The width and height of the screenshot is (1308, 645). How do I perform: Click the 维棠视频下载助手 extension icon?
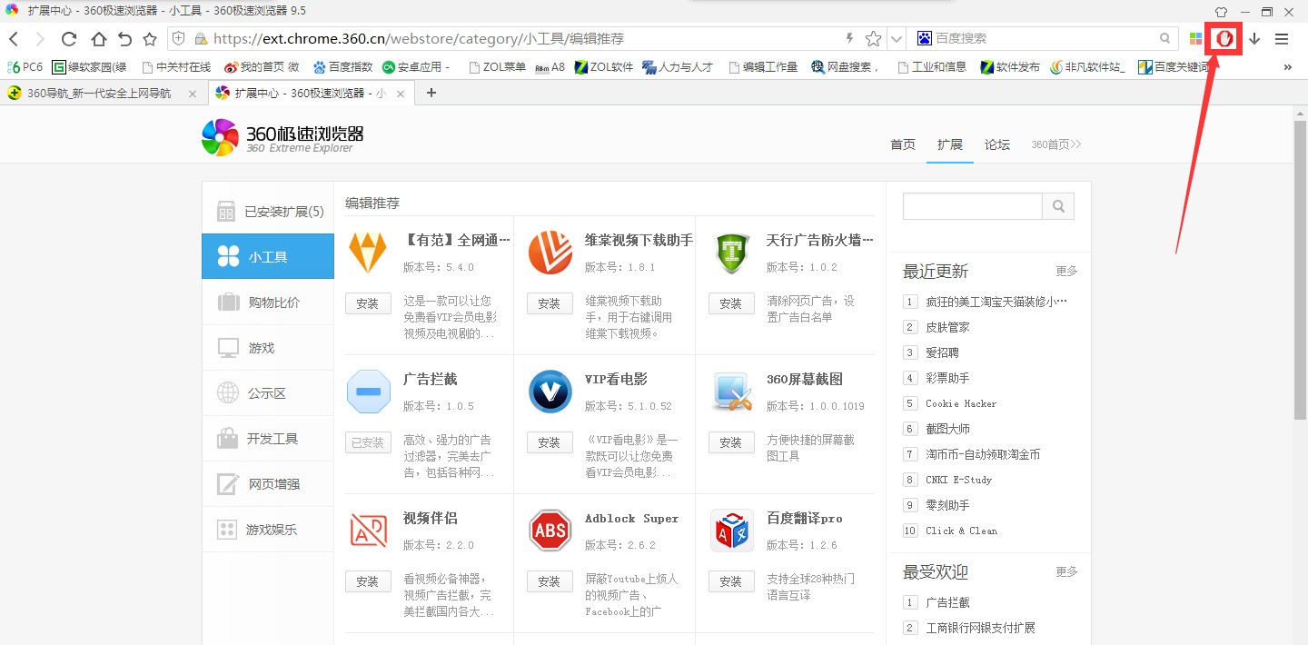pyautogui.click(x=550, y=253)
